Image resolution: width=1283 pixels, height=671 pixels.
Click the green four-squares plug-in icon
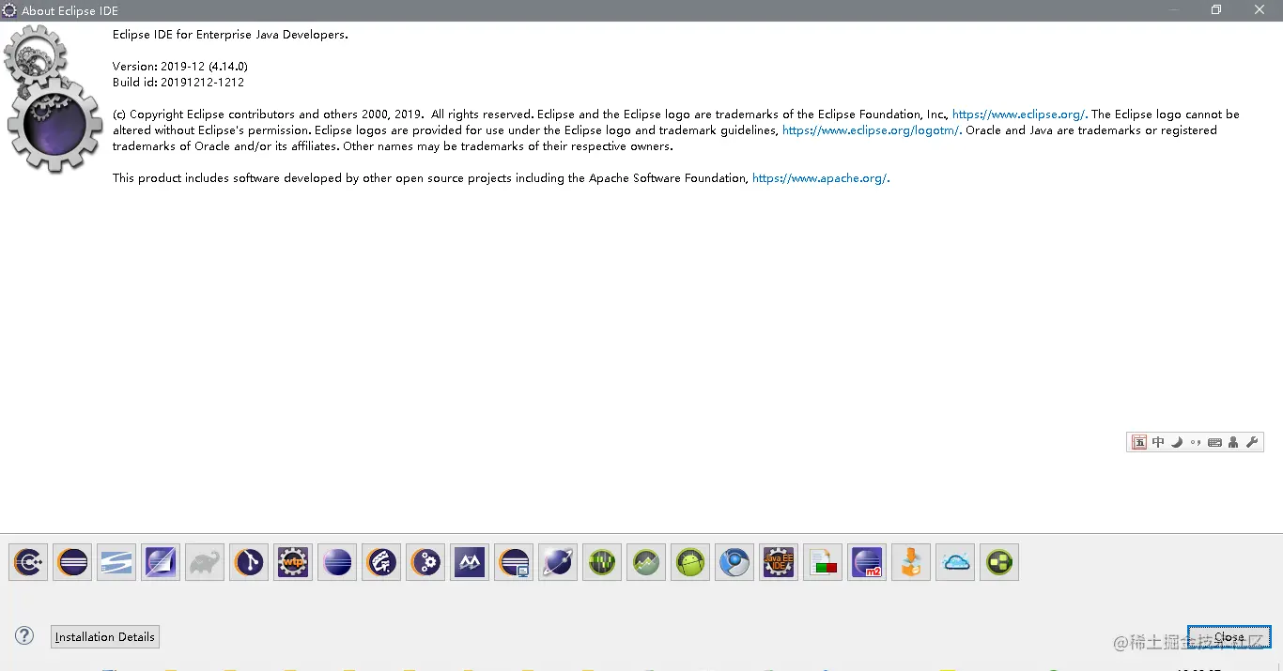point(999,562)
